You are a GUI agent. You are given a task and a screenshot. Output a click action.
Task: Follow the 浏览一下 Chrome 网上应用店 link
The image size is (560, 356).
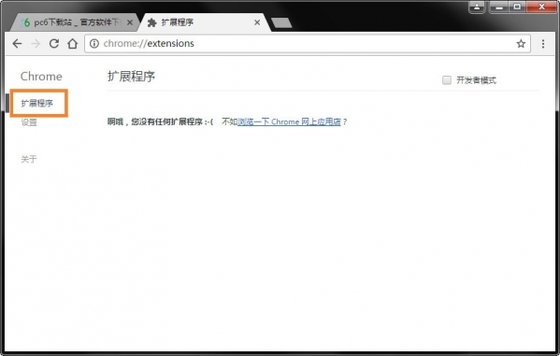pos(289,121)
